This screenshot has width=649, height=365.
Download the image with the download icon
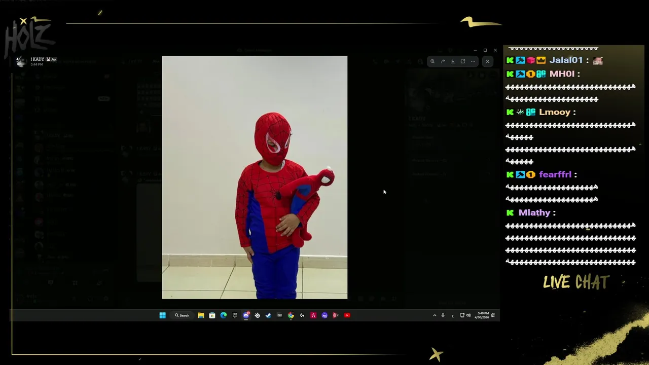coord(453,61)
